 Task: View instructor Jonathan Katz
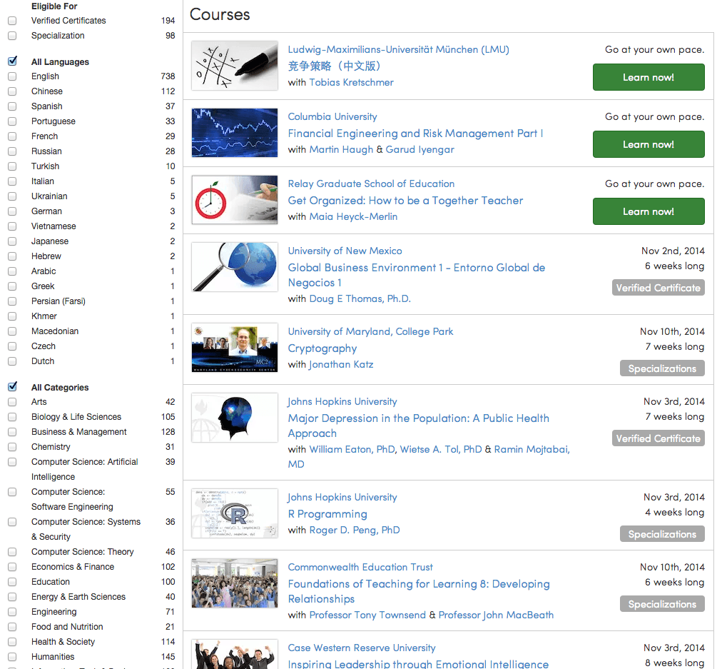coord(341,364)
